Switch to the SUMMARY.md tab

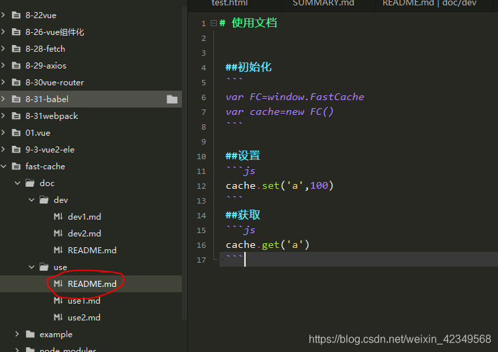(x=323, y=3)
